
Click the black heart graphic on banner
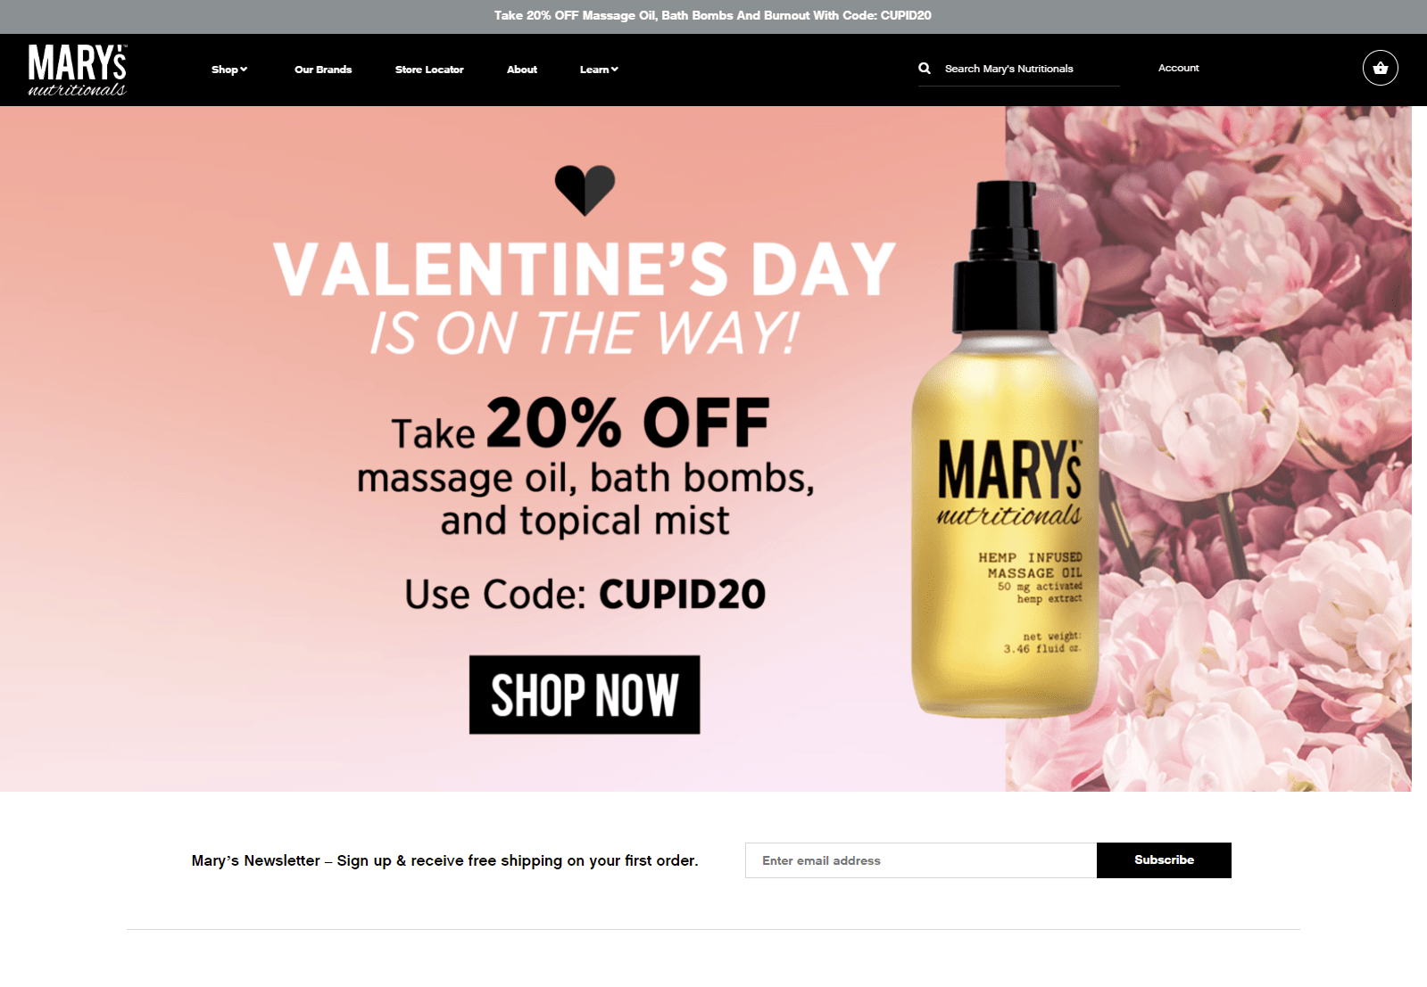[x=585, y=190]
